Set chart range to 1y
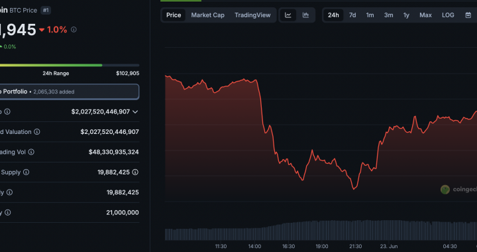This screenshot has height=252, width=477. (406, 15)
